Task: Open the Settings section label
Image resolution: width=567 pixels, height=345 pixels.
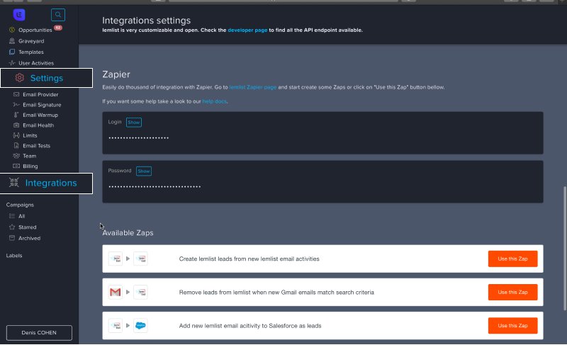Action: pos(47,78)
